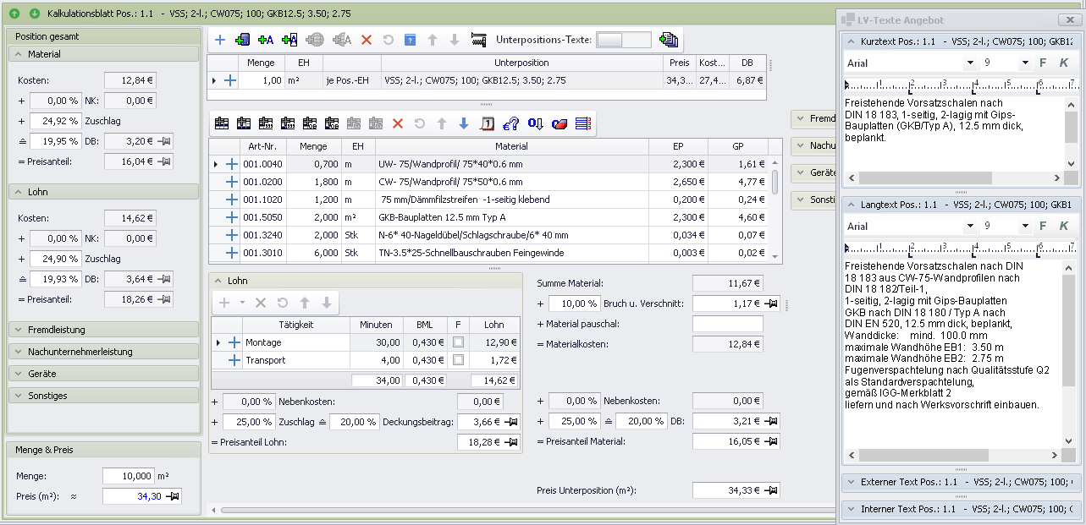
Task: Click the Menge input field showing 10,000
Action: pos(130,476)
